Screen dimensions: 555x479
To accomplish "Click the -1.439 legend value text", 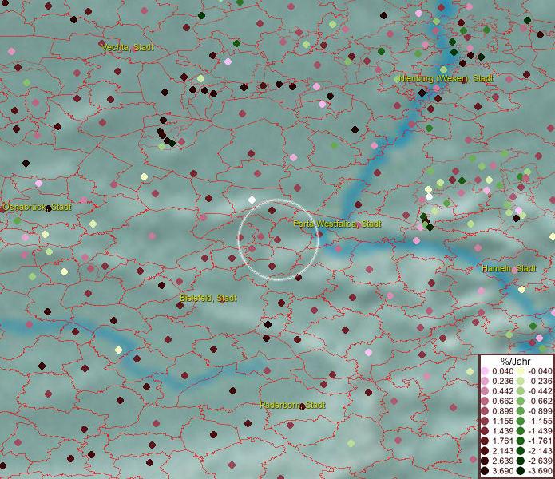I will coord(540,431).
